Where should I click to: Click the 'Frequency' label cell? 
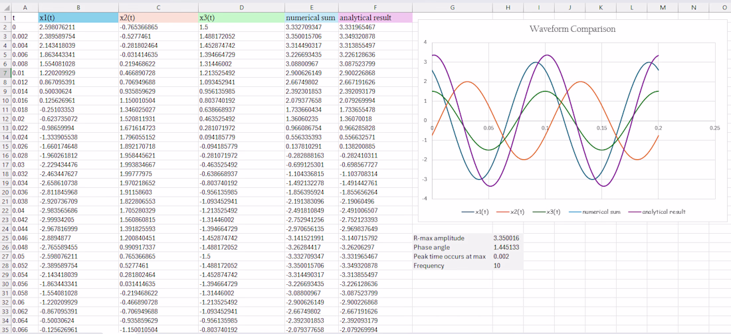click(x=452, y=266)
